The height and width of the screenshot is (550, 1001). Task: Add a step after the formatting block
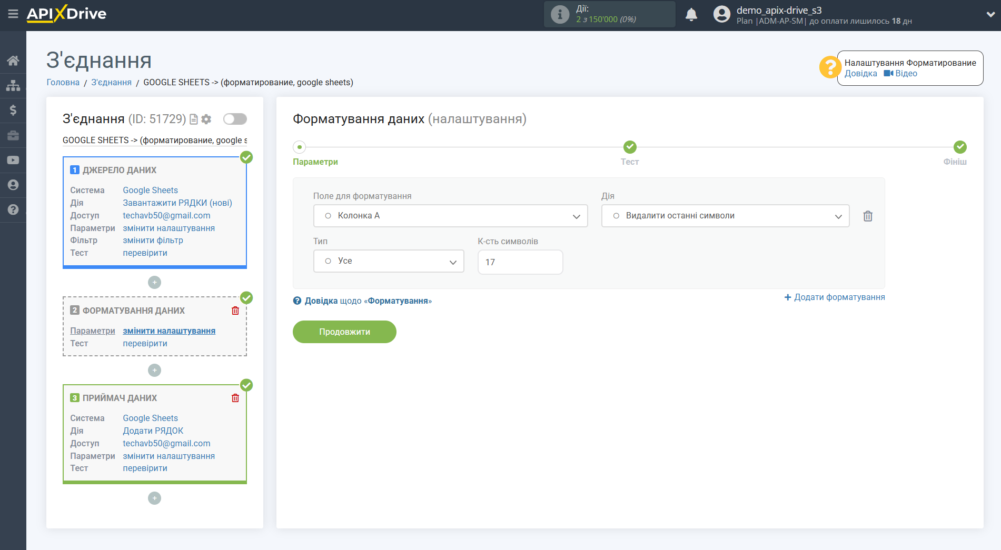pyautogui.click(x=154, y=371)
